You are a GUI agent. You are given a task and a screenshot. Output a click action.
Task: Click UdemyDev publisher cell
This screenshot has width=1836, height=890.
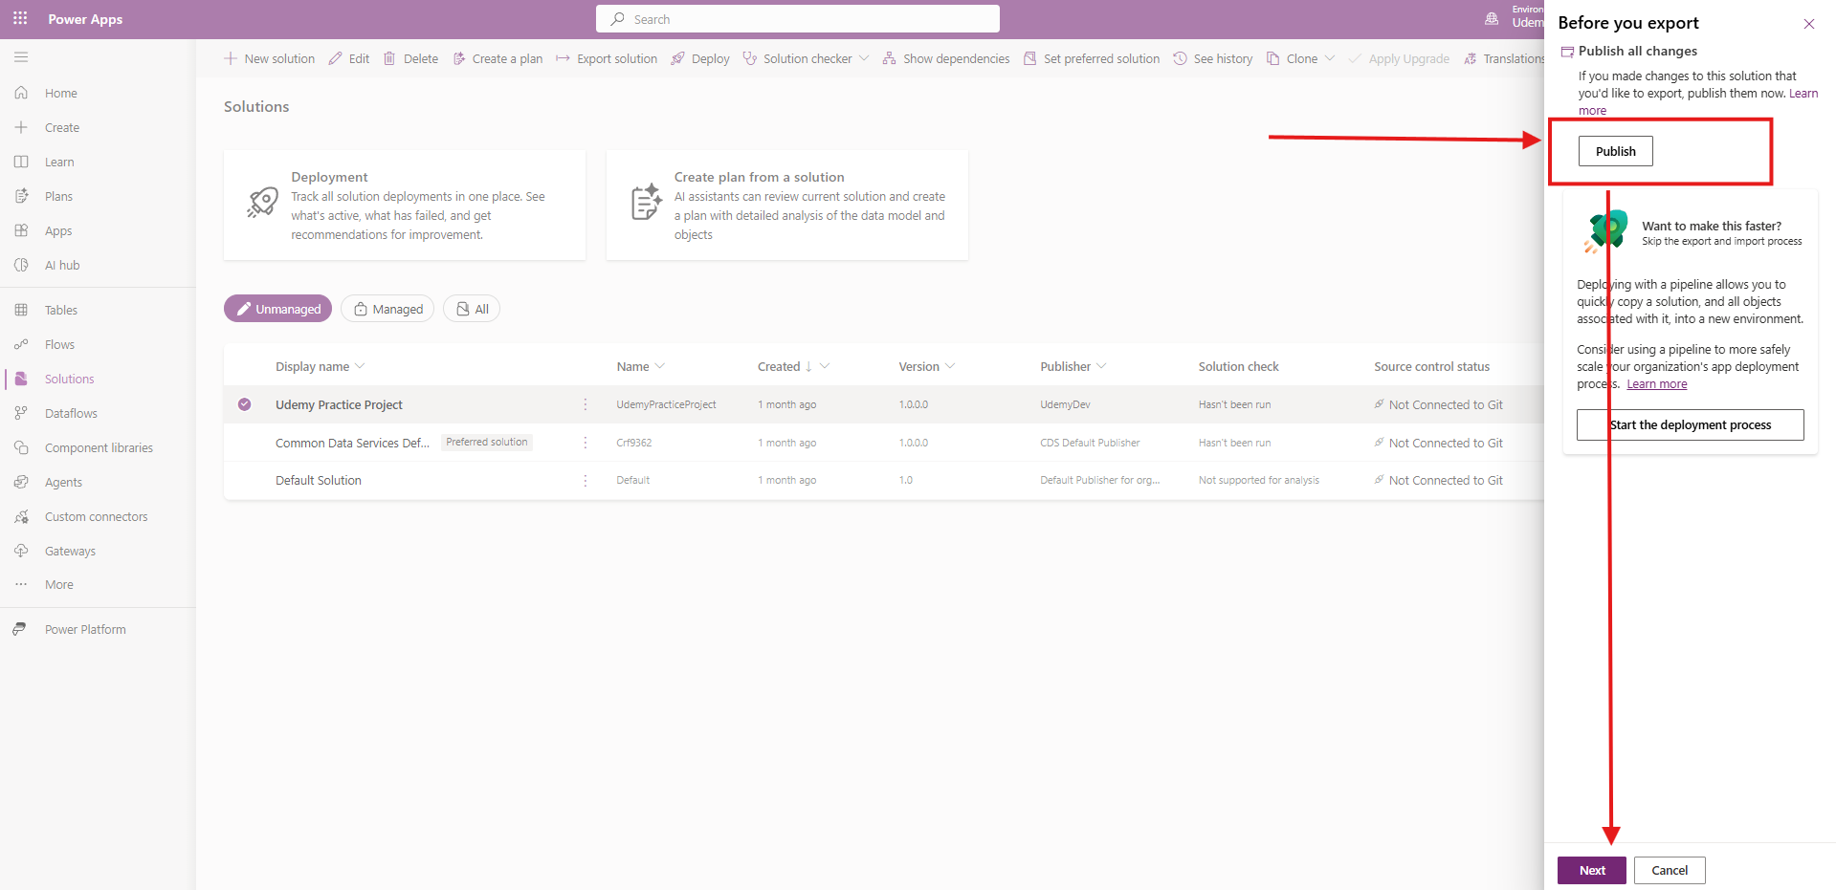click(1065, 404)
